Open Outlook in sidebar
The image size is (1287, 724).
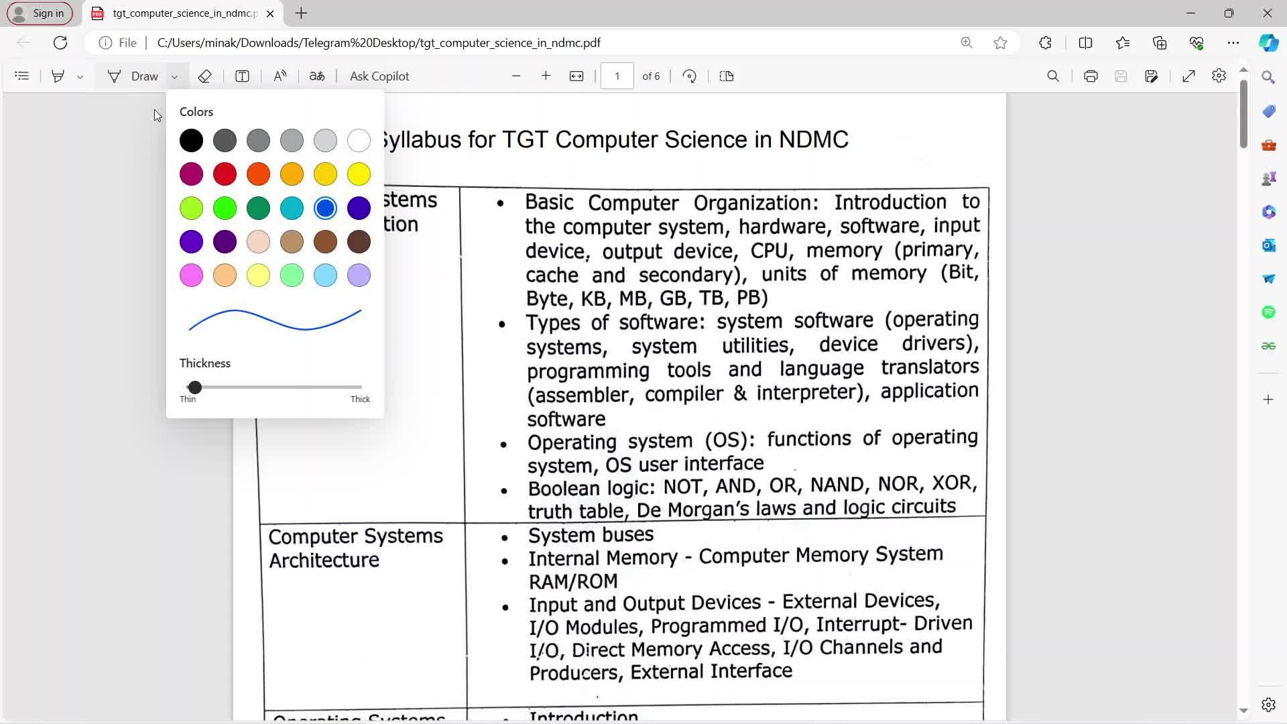[1268, 245]
